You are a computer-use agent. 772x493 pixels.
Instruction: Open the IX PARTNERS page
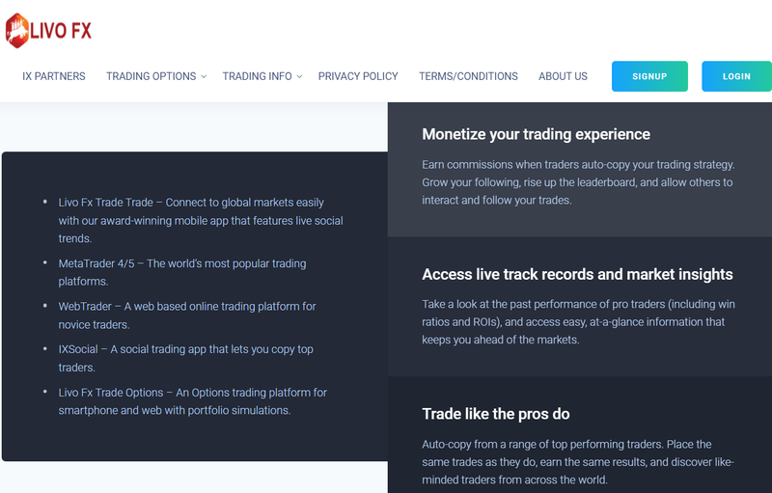54,76
